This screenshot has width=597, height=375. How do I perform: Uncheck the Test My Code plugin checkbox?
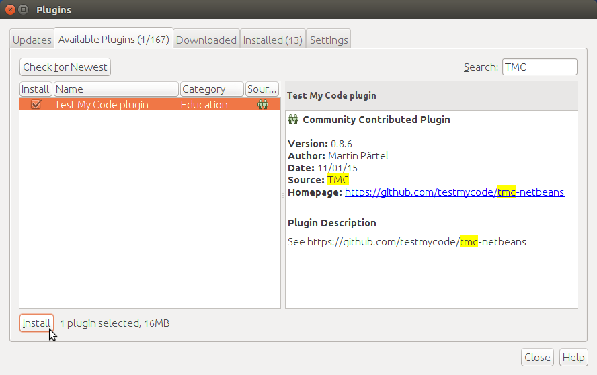click(x=36, y=104)
